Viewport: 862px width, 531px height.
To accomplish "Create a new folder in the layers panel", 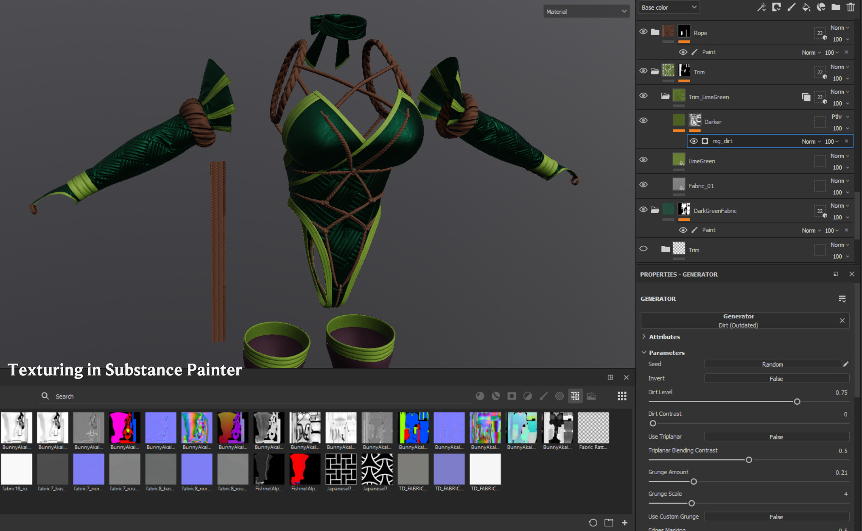I will pyautogui.click(x=836, y=7).
